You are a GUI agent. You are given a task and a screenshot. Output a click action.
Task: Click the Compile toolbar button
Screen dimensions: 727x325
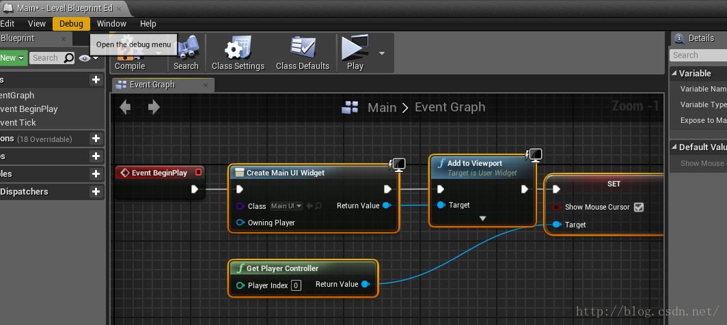[130, 55]
